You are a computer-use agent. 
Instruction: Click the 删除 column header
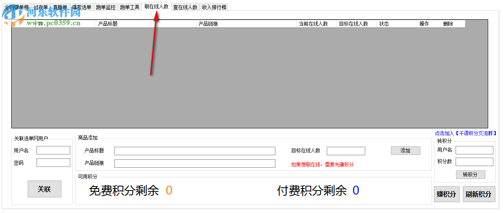click(453, 24)
